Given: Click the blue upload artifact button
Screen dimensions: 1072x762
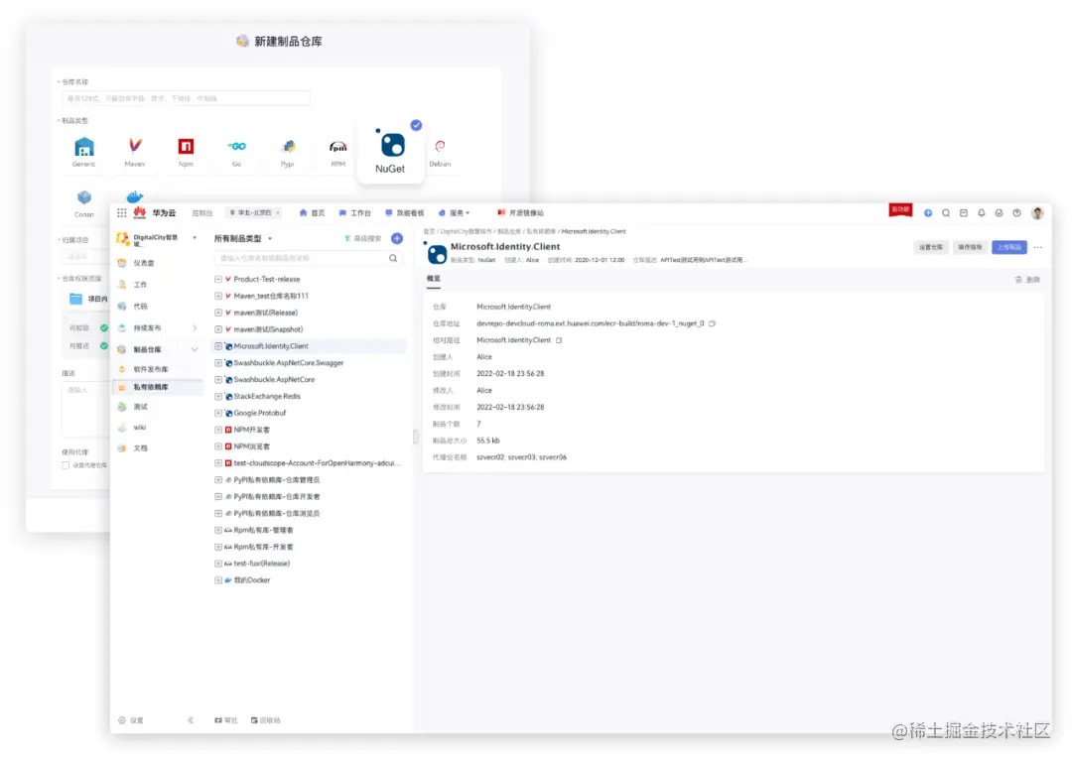Looking at the screenshot, I should (1009, 247).
